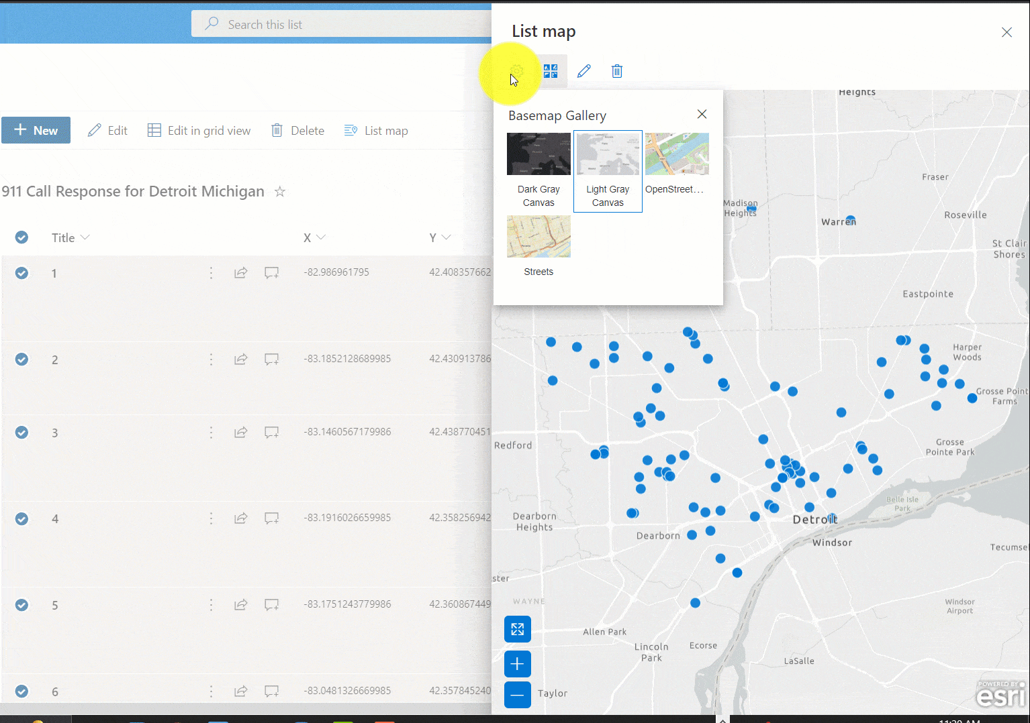Open the Title column dropdown
Screen dimensions: 1030x723
coord(87,237)
